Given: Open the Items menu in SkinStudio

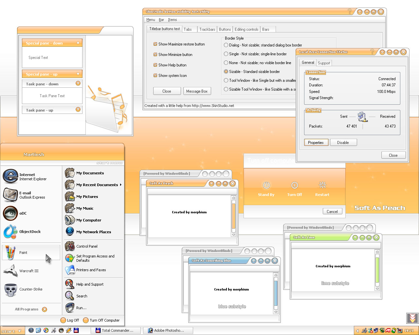Looking at the screenshot, I should [172, 20].
